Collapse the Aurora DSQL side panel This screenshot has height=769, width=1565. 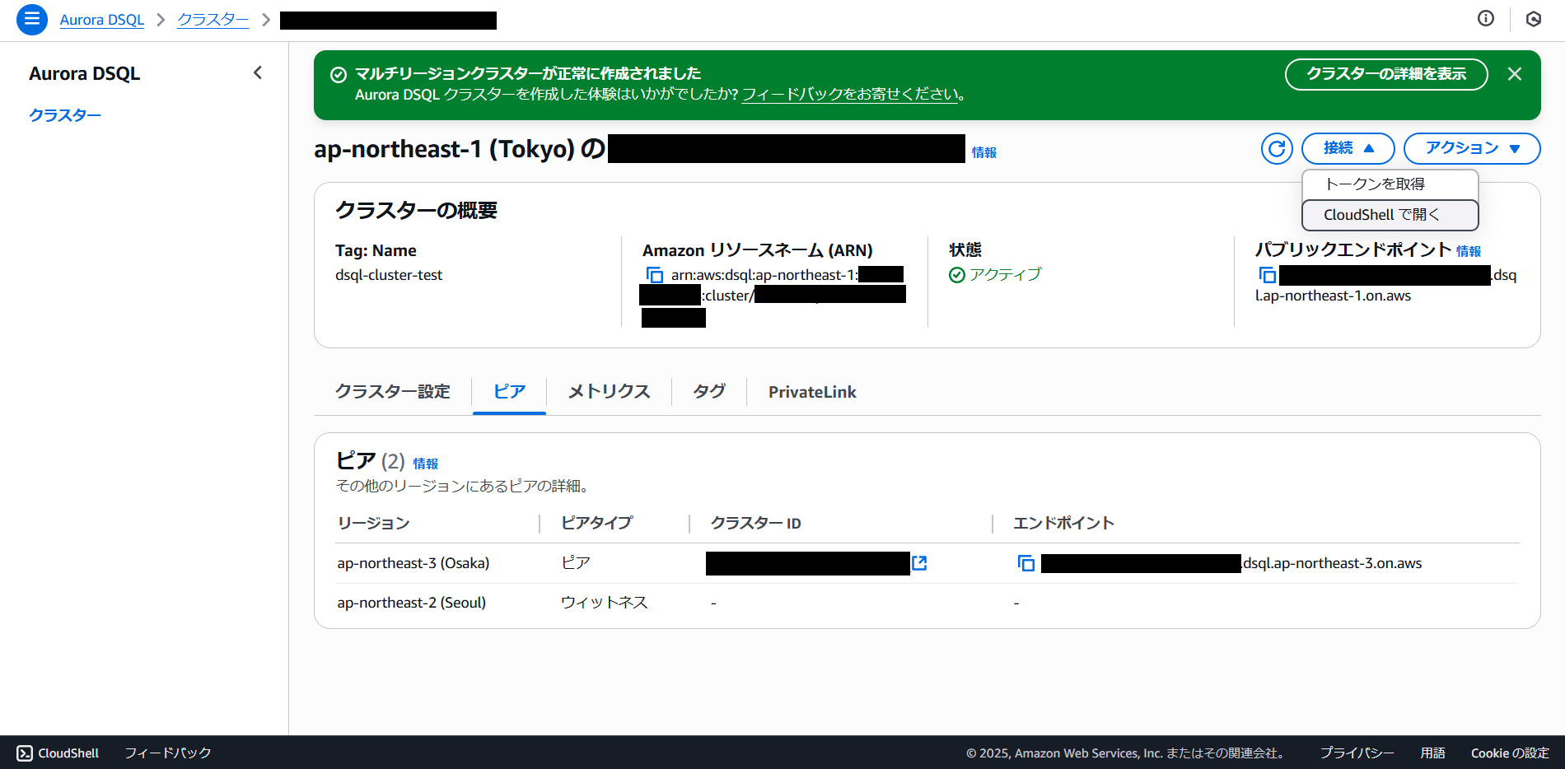click(258, 73)
